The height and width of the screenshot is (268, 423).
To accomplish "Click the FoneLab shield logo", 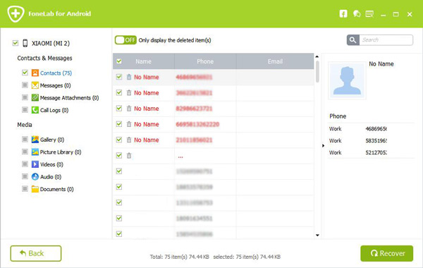I will coord(16,13).
